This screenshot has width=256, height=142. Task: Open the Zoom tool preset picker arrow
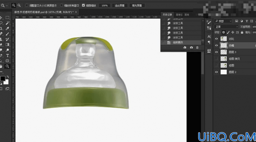pos(7,5)
